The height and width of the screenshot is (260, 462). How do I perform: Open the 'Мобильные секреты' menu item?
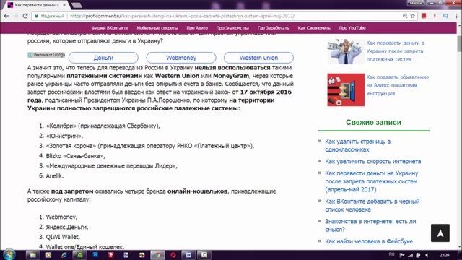pyautogui.click(x=157, y=28)
